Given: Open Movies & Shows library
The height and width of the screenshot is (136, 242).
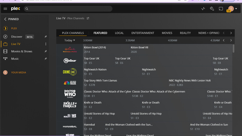Looking at the screenshot, I should tap(22, 51).
